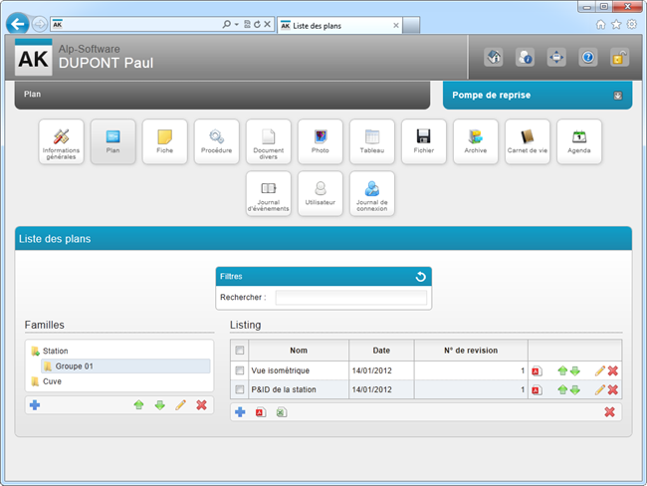The width and height of the screenshot is (647, 486).
Task: Open the Procédure module
Action: coord(216,141)
